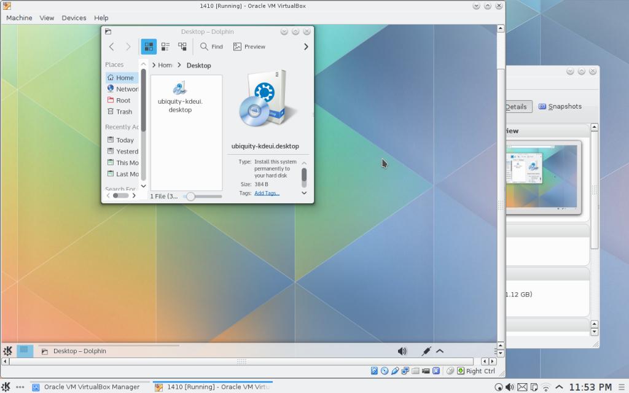Adjust the icon zoom slider in Dolphin
The height and width of the screenshot is (393, 629).
coord(190,196)
